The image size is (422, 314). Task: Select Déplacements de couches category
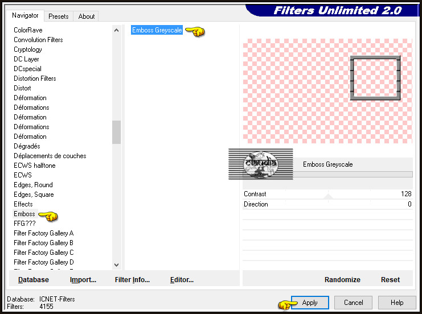tap(50, 156)
